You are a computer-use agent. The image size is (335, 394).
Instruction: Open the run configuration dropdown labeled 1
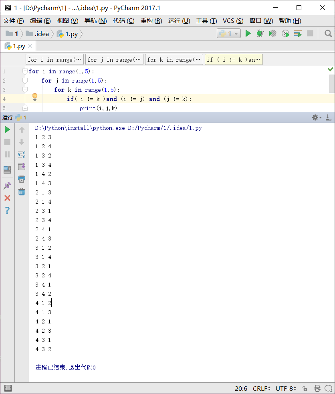pos(228,34)
